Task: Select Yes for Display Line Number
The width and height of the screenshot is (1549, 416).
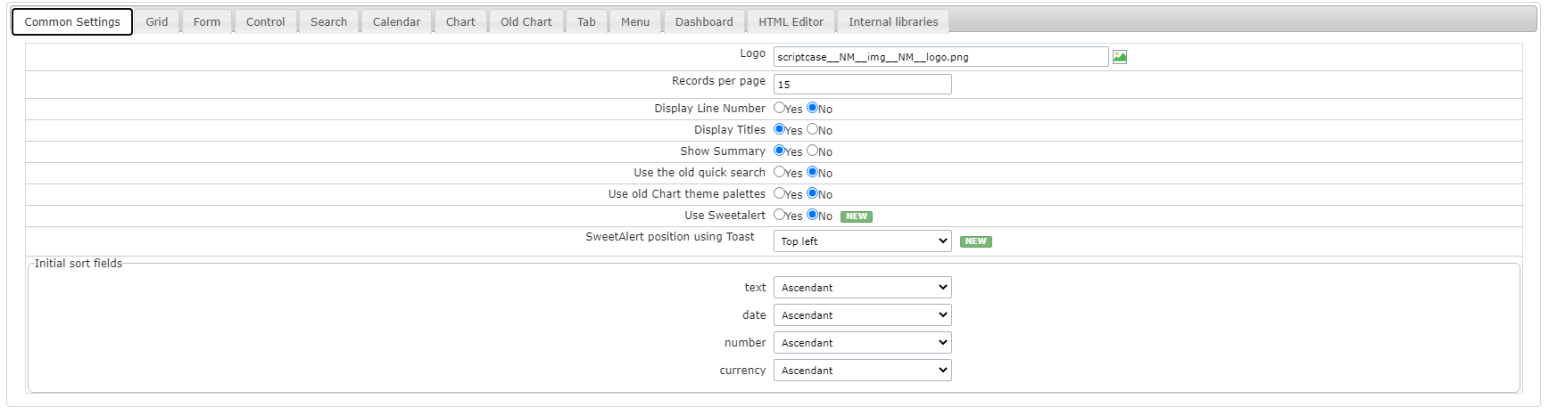Action: click(780, 108)
